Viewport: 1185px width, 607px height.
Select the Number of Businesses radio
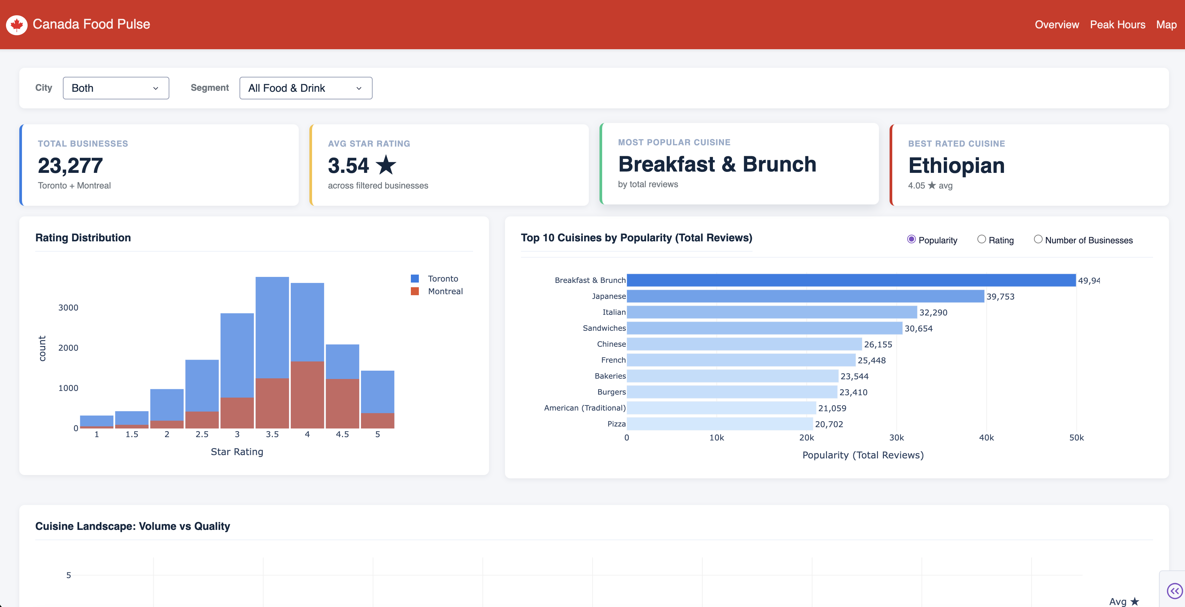coord(1038,239)
